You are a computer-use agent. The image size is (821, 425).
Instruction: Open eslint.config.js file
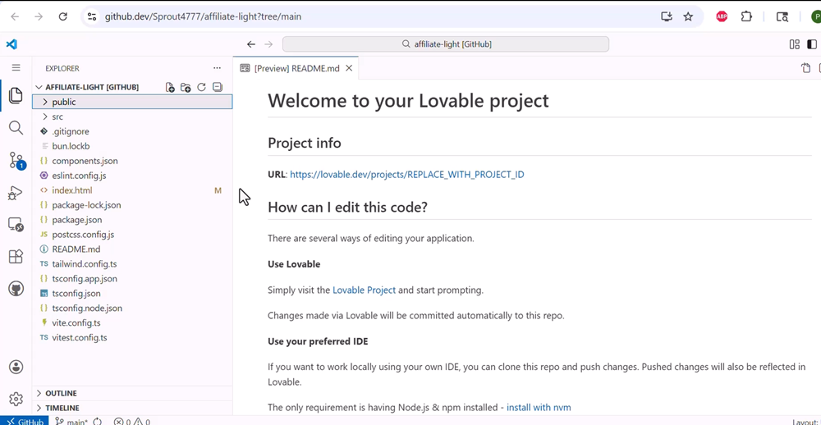point(132,176)
